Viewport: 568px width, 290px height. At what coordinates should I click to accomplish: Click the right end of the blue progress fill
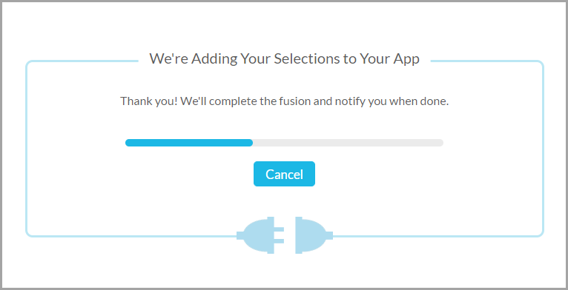251,143
